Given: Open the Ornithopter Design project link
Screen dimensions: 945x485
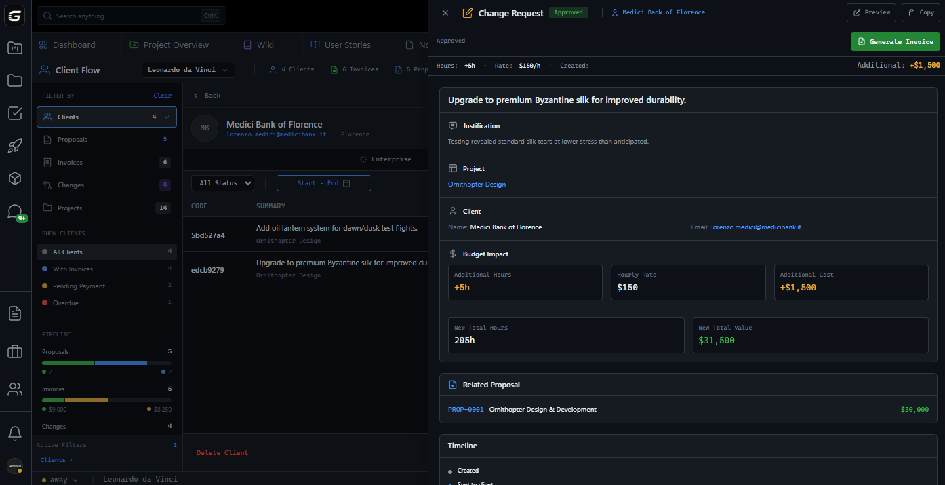Looking at the screenshot, I should coord(477,185).
